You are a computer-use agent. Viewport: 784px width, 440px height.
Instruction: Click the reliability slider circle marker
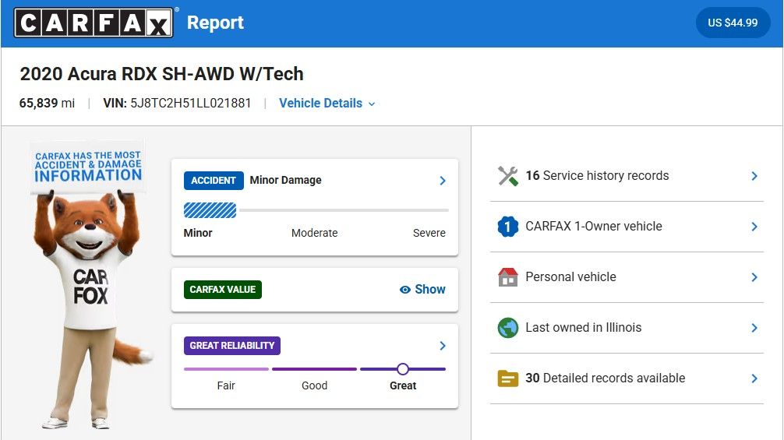(x=403, y=369)
